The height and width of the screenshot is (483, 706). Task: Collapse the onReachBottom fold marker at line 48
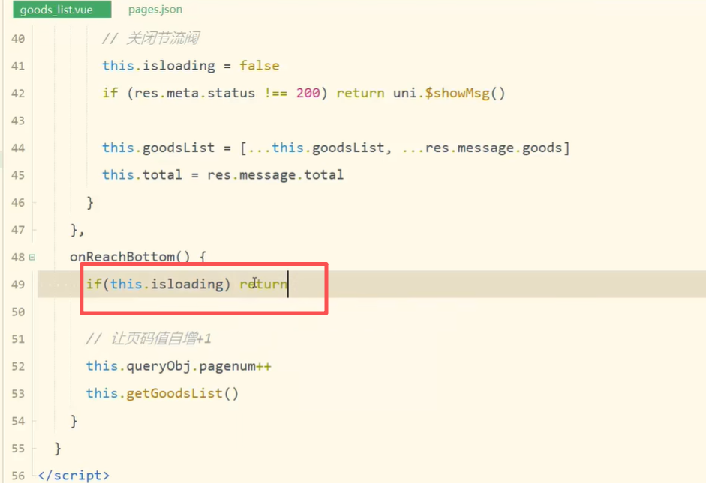(x=32, y=257)
